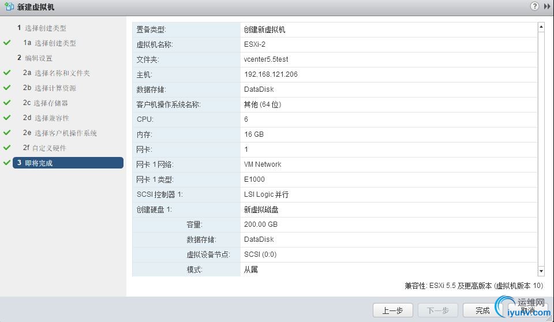This screenshot has width=554, height=322.
Task: Click the 虚拟设备节点 label
Action: tap(208, 254)
